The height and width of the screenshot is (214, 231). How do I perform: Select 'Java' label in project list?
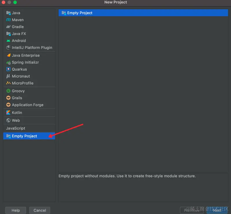(x=16, y=13)
